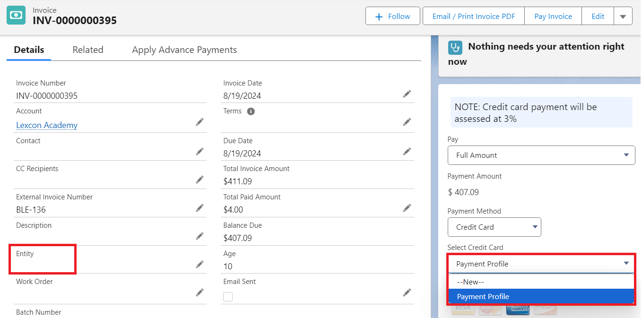
Task: Expand the Payment Method dropdown
Action: point(494,227)
